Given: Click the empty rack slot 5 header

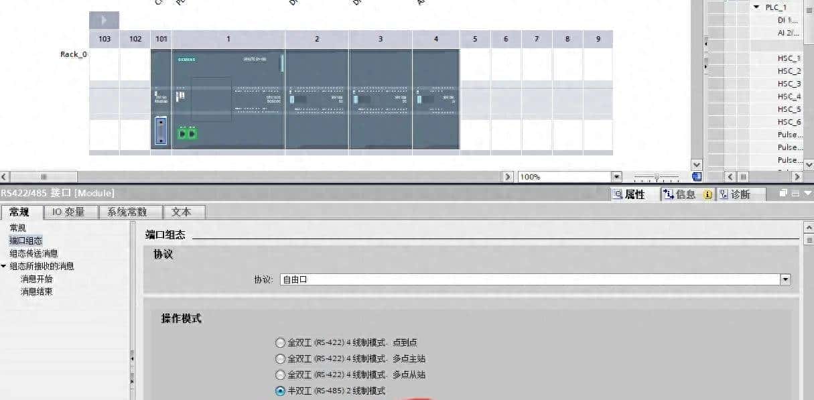Looking at the screenshot, I should pos(475,39).
